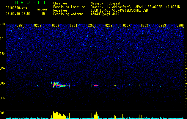Viewport: 187px width, 119px height.
Task: Select the A504HB(yagi 4el) antenna text
Action: pos(105,14)
